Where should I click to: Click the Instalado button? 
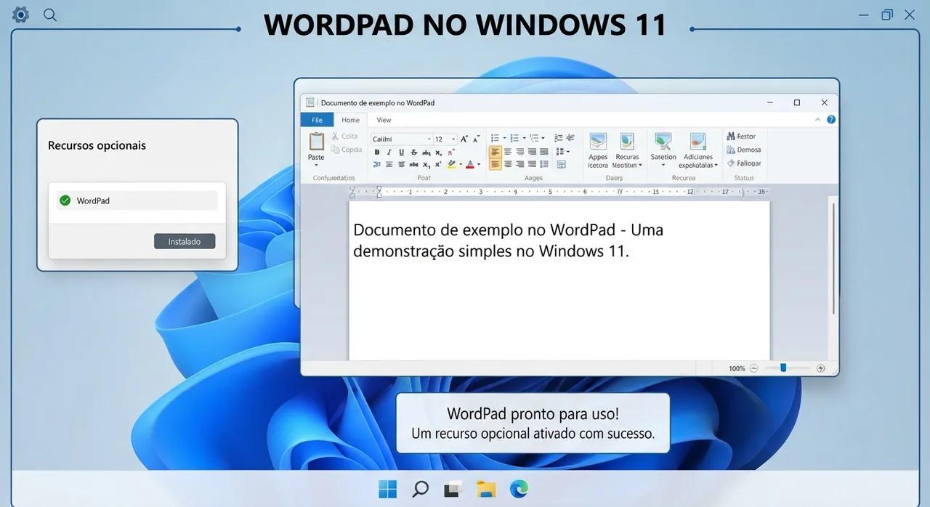pyautogui.click(x=185, y=241)
